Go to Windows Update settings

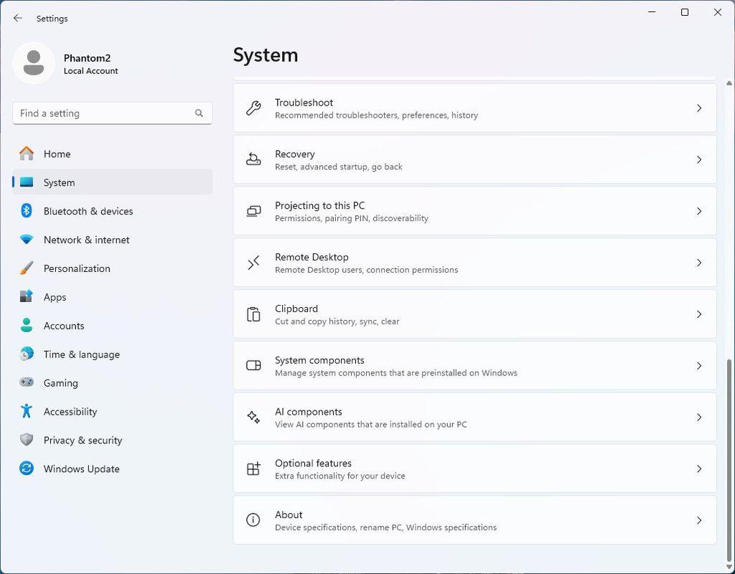coord(81,469)
